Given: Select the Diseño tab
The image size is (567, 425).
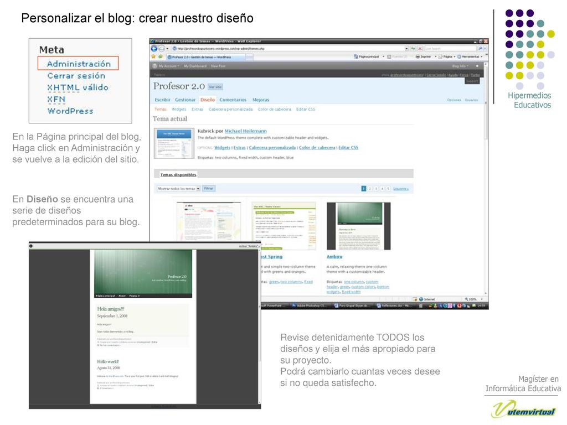Looking at the screenshot, I should [208, 100].
